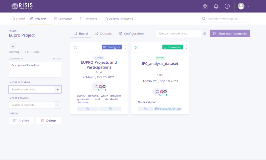This screenshot has width=266, height=160.
Task: Click the user A avatar badge
Action: click(13, 46)
